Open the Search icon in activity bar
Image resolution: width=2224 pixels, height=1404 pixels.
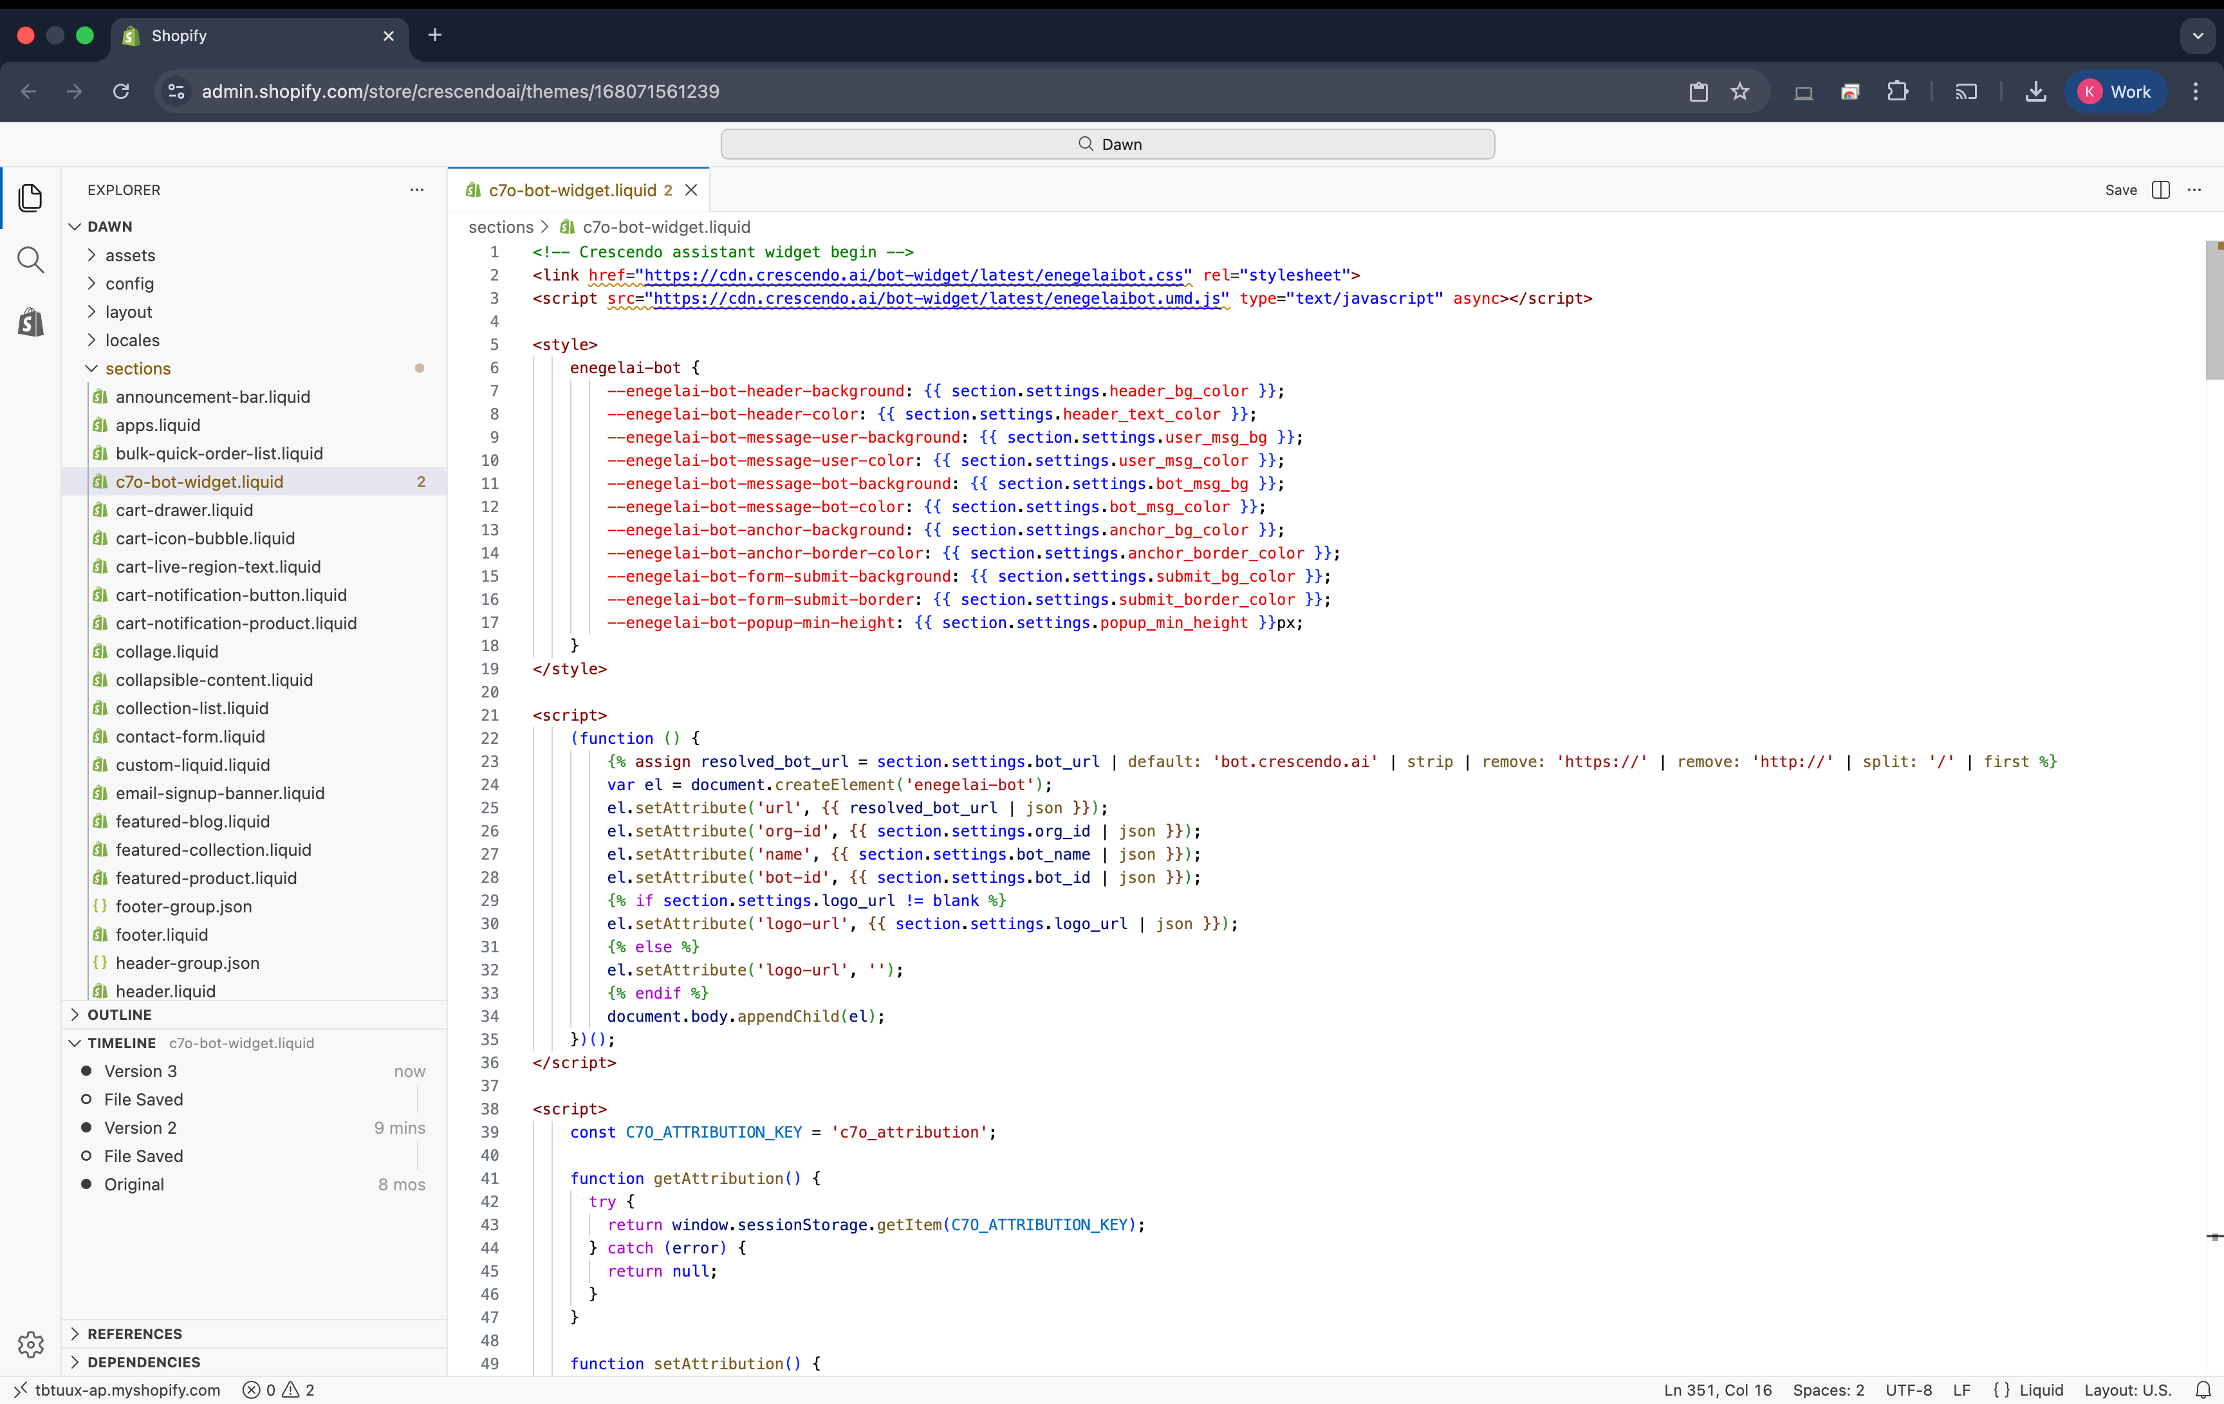coord(30,261)
